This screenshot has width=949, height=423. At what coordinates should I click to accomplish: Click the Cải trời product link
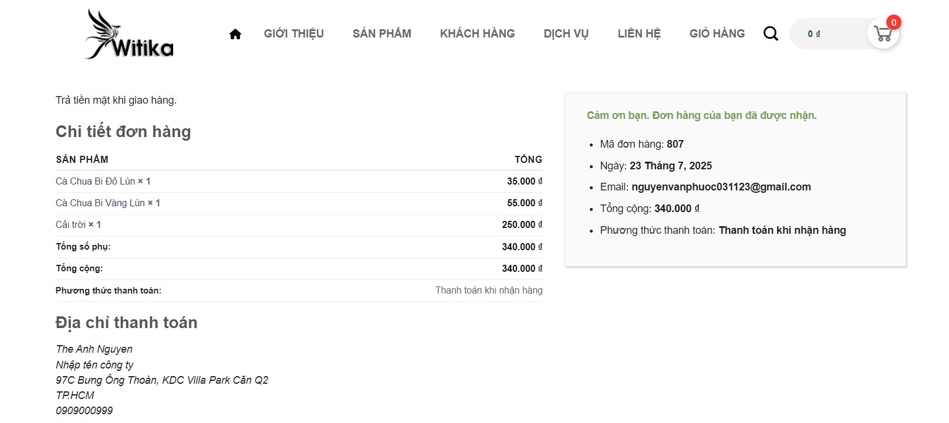click(70, 225)
